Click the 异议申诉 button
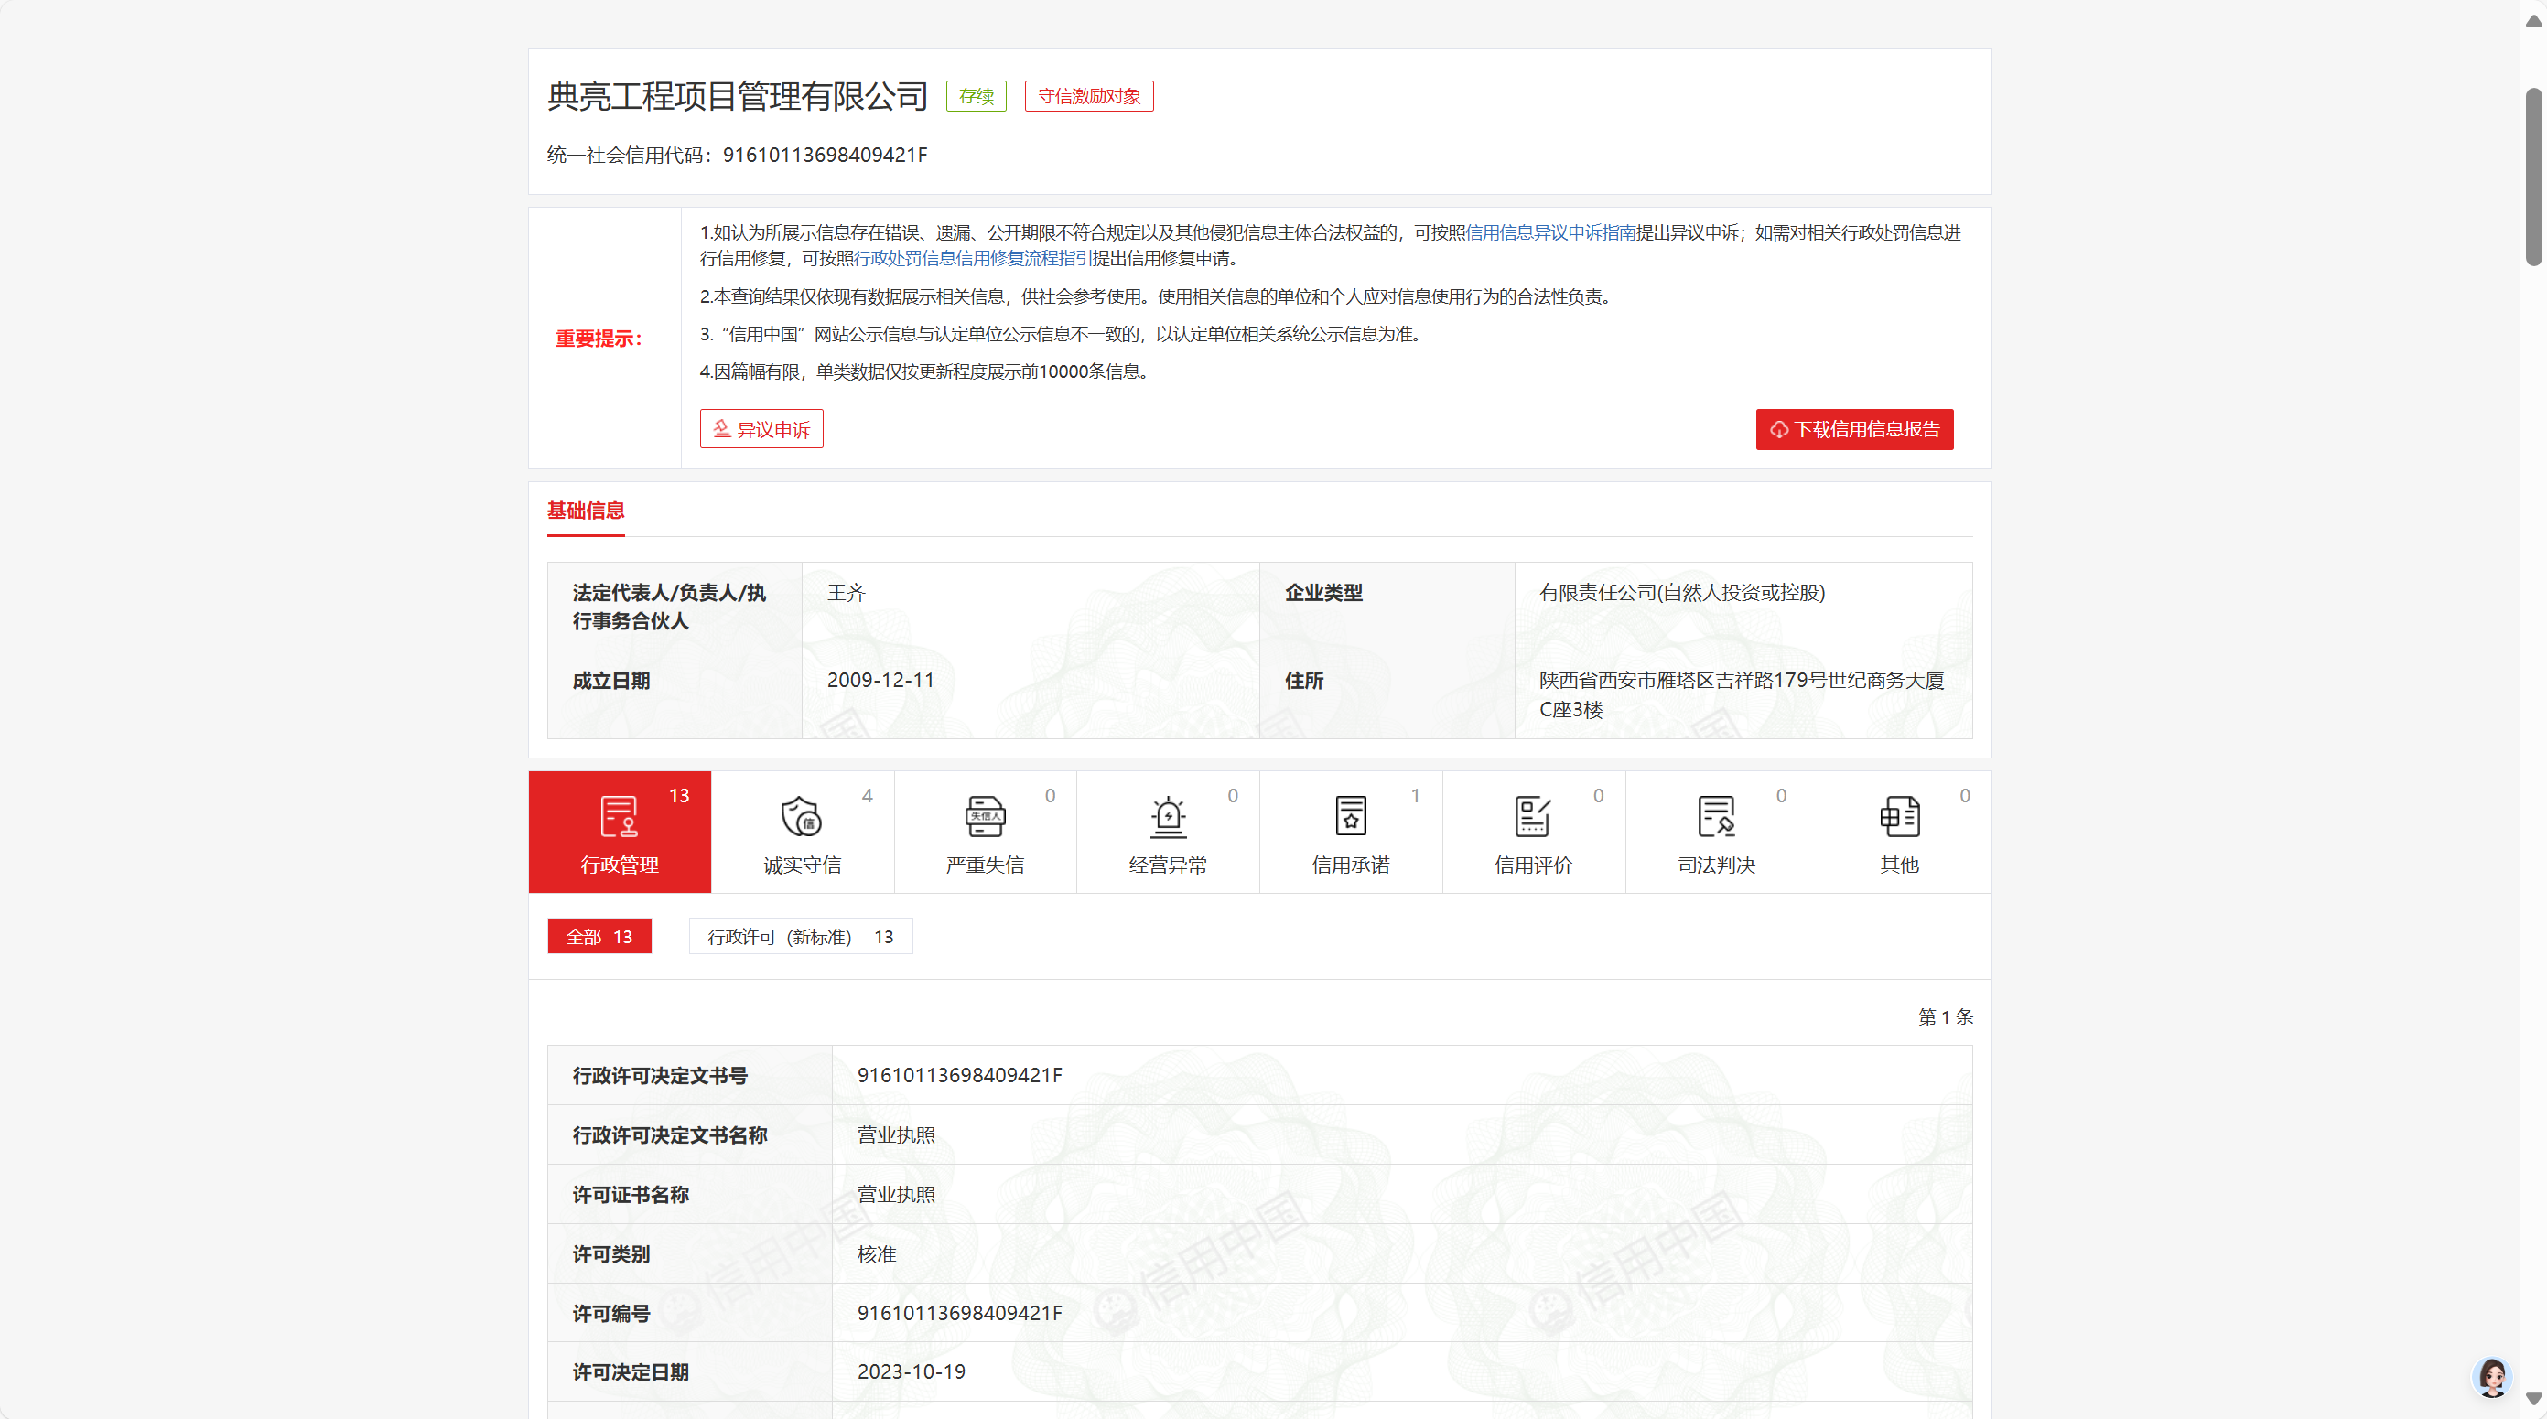 tap(761, 429)
